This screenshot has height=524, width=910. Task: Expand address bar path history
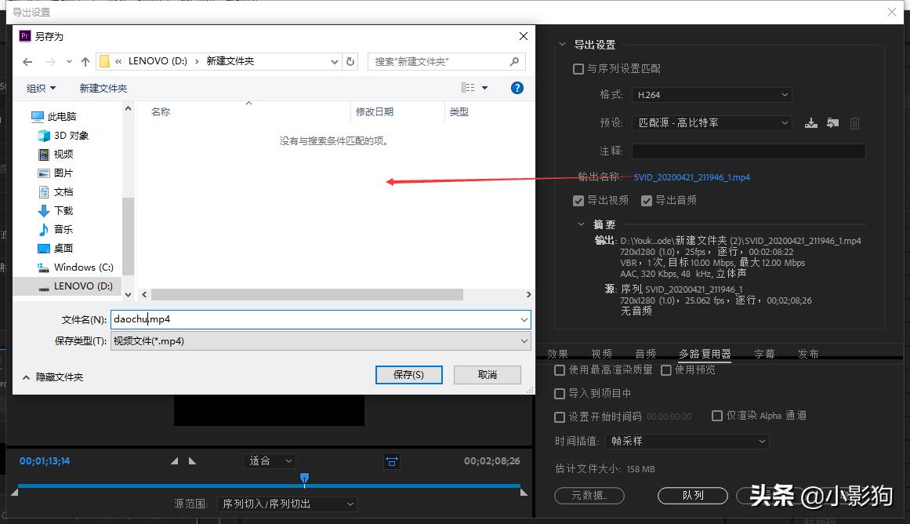(x=334, y=62)
